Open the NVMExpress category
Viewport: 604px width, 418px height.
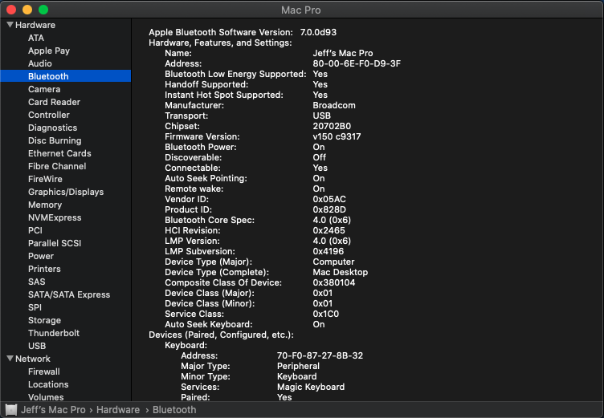[x=55, y=217]
